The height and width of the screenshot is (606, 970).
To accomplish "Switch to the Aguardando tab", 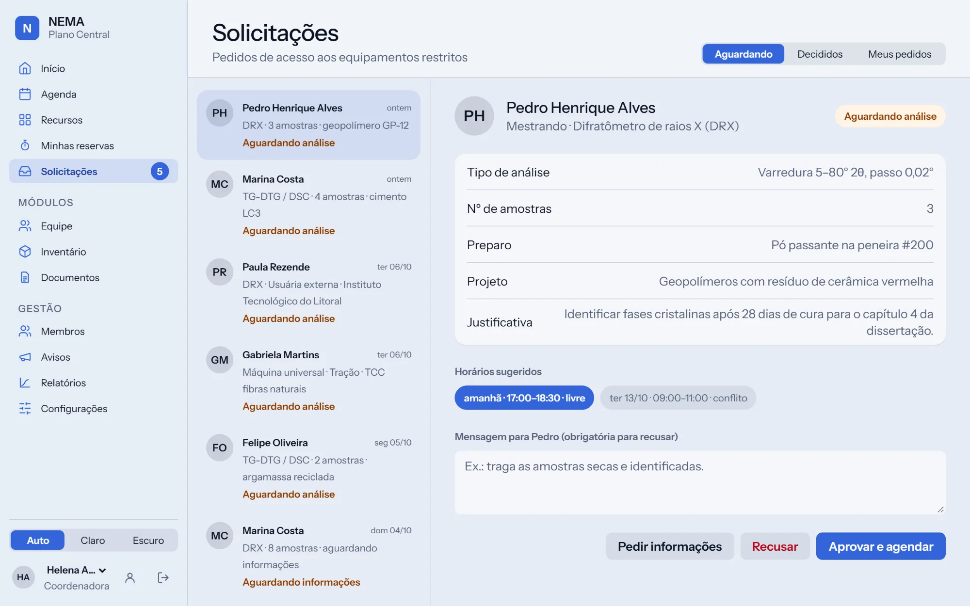I will pyautogui.click(x=743, y=54).
